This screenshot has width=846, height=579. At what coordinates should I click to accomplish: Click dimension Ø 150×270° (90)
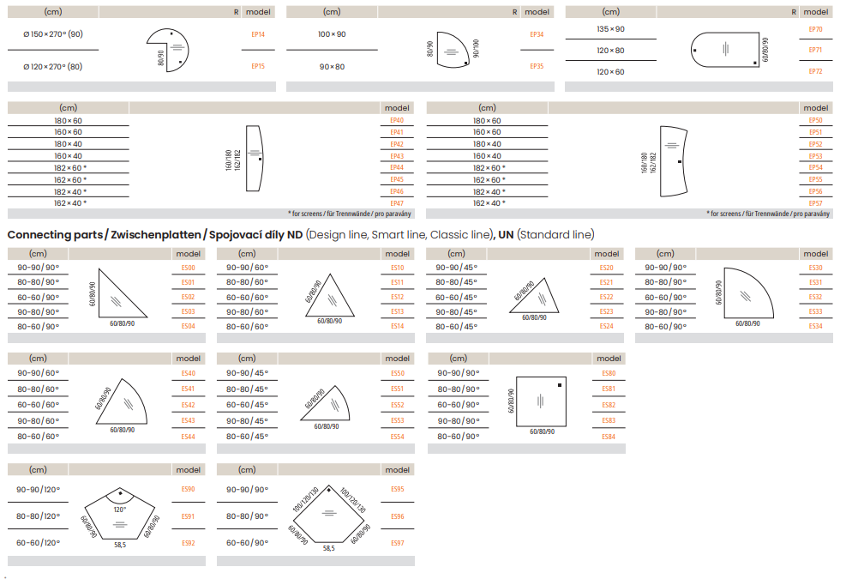[x=53, y=34]
